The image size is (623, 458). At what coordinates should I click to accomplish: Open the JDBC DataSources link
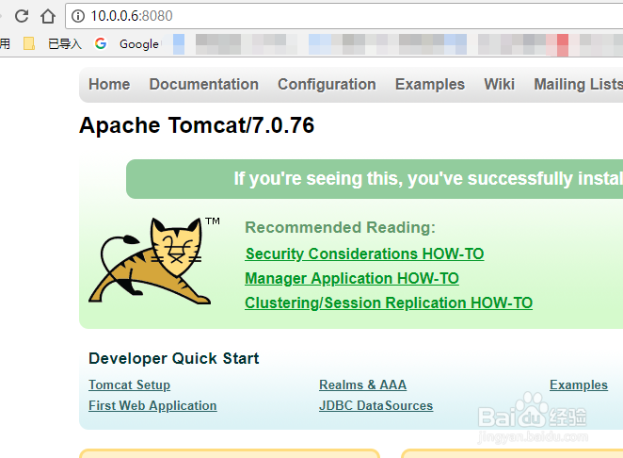point(375,405)
